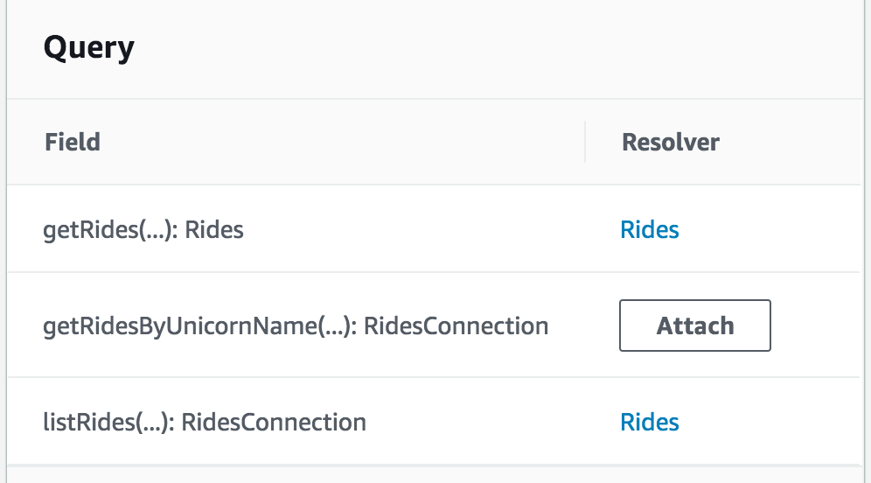Image resolution: width=871 pixels, height=483 pixels.
Task: Click the Query section heading
Action: (x=89, y=48)
